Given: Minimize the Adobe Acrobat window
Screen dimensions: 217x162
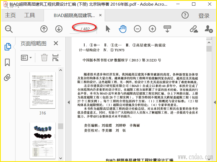Looking at the screenshot, I should point(178,4).
